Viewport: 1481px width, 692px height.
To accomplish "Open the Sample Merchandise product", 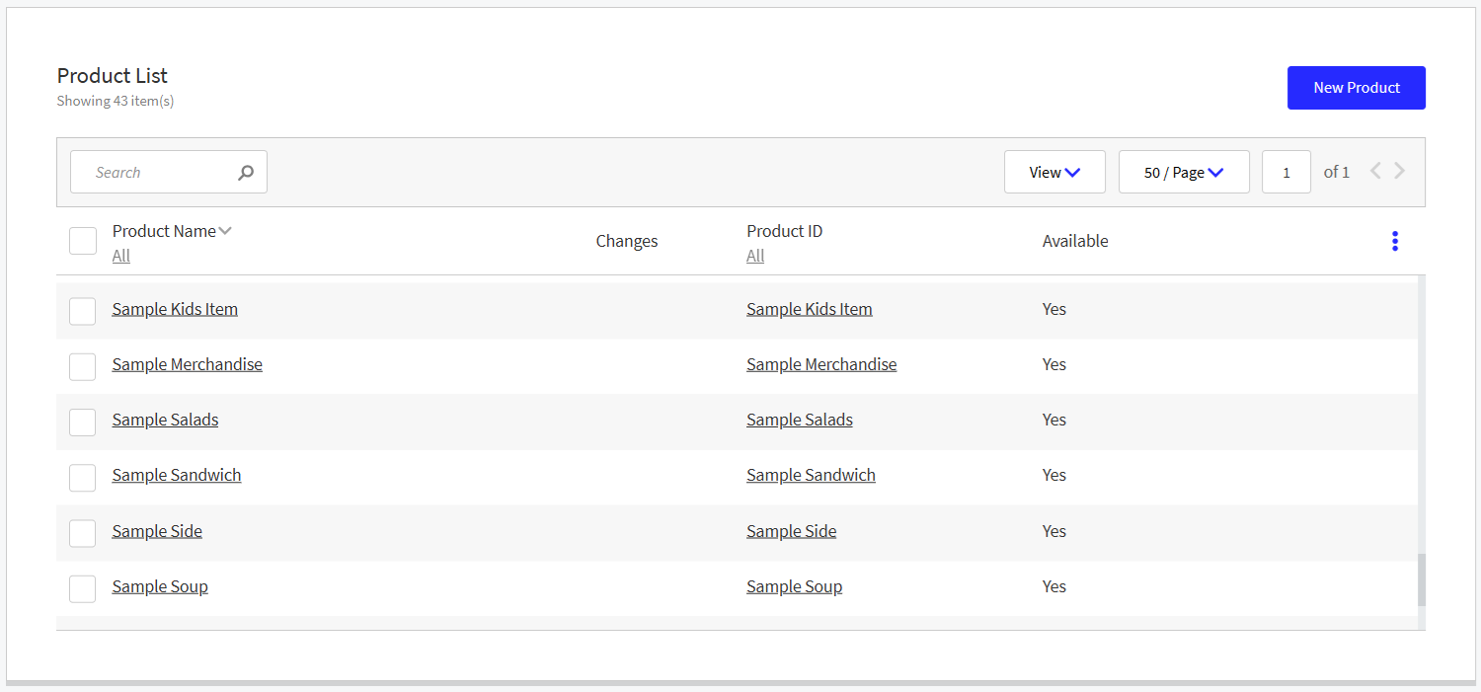I will pos(187,363).
